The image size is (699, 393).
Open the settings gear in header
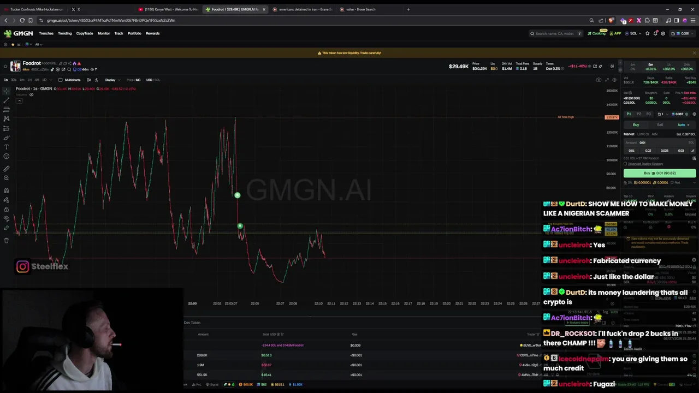pos(663,33)
